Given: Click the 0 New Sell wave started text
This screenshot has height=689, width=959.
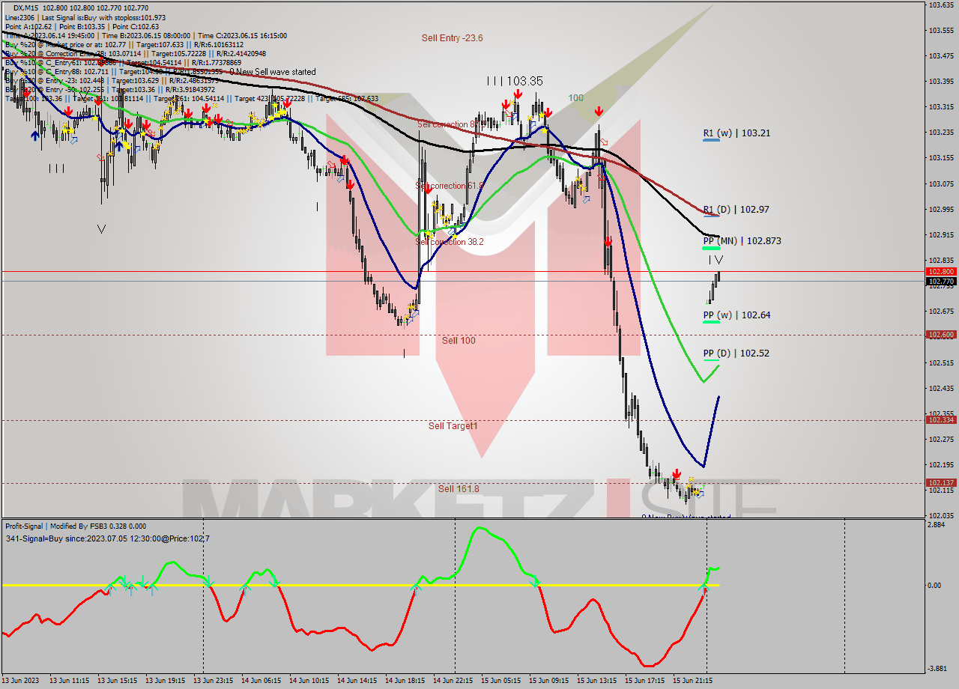Looking at the screenshot, I should (273, 72).
